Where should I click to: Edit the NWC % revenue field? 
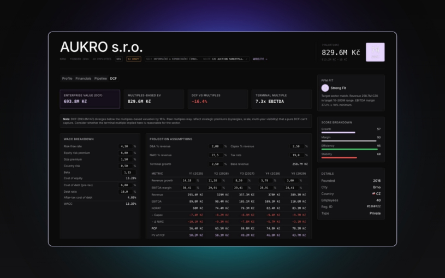[216, 155]
